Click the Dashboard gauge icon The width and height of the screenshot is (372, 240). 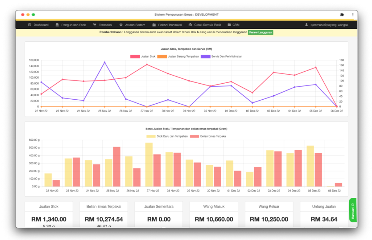[x=29, y=25]
